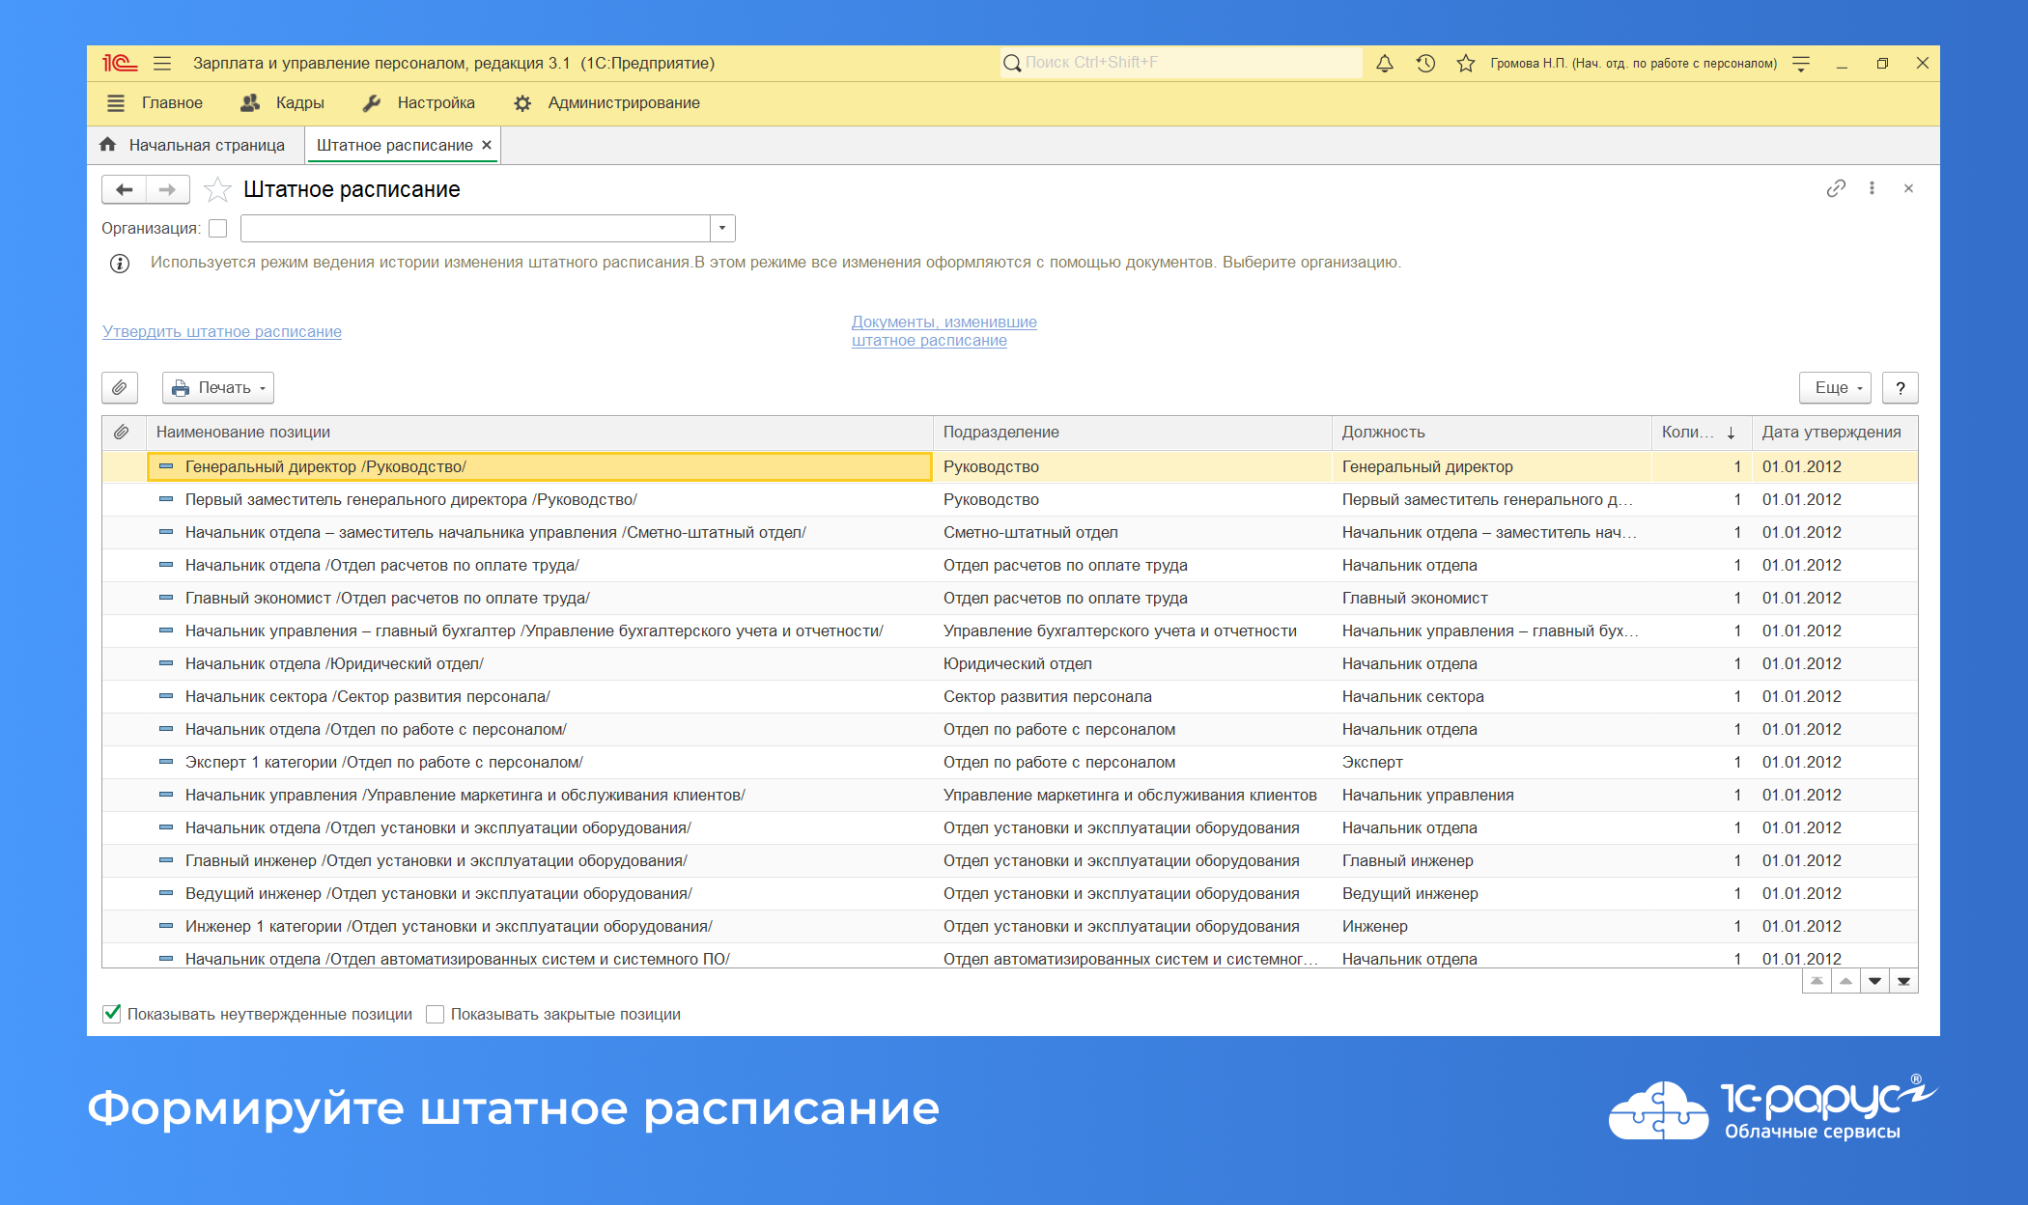Open the Кадры menu
The height and width of the screenshot is (1205, 2028).
tap(299, 102)
